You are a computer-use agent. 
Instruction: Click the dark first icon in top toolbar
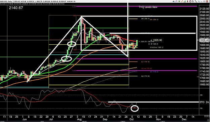pos(174,1)
